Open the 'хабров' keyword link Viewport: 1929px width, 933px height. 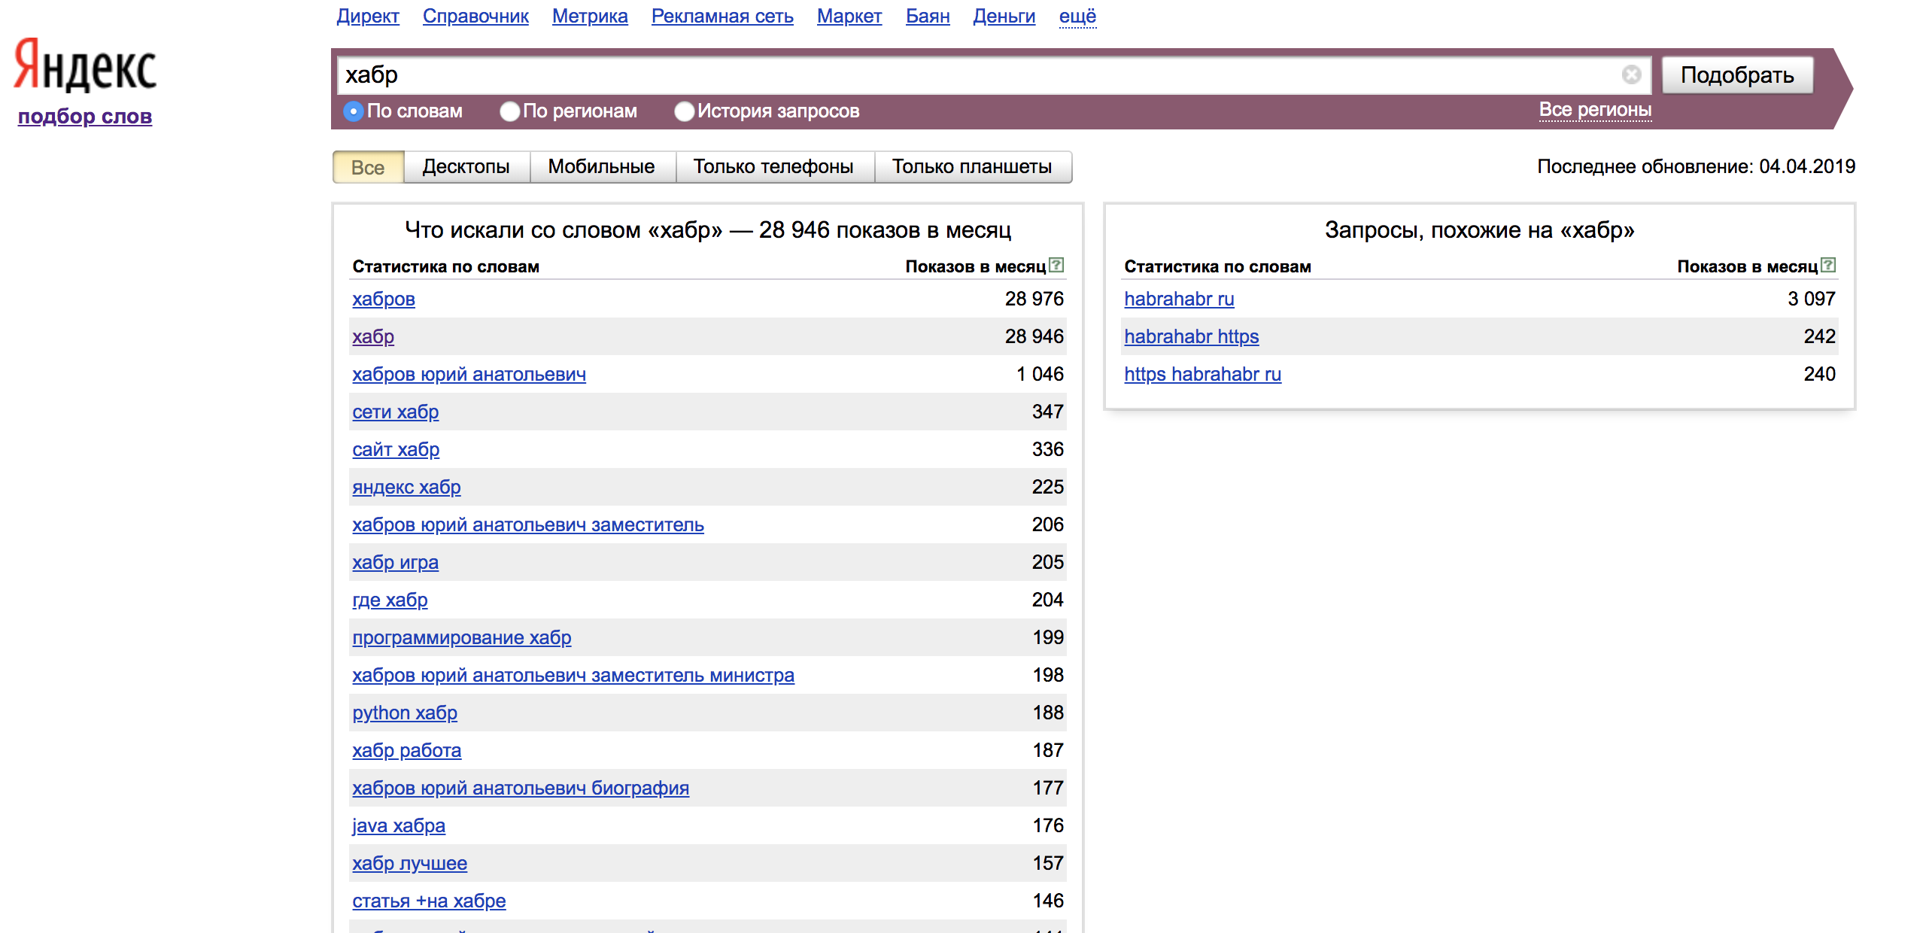(x=384, y=299)
